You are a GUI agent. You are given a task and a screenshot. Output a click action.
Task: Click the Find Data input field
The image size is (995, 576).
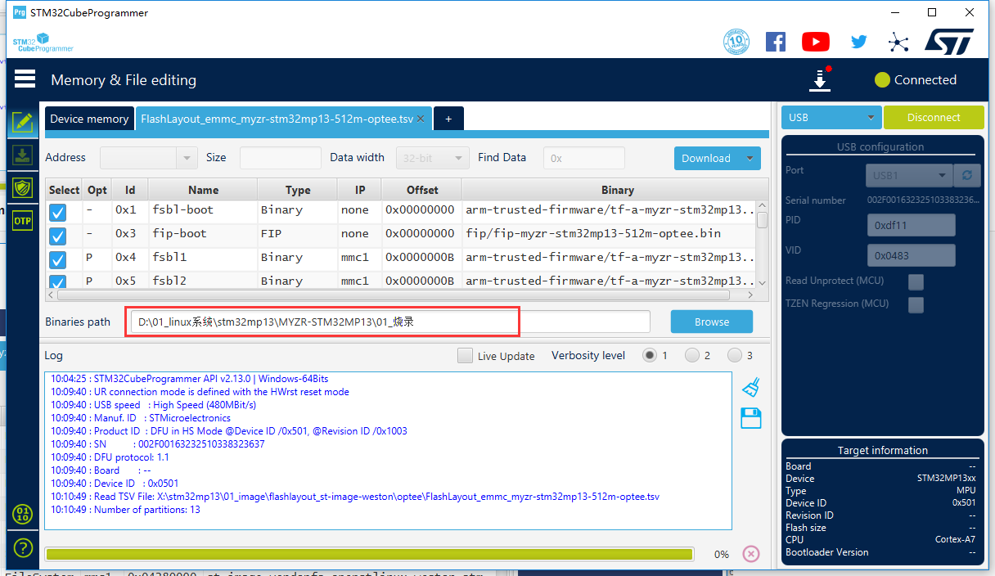click(x=584, y=158)
